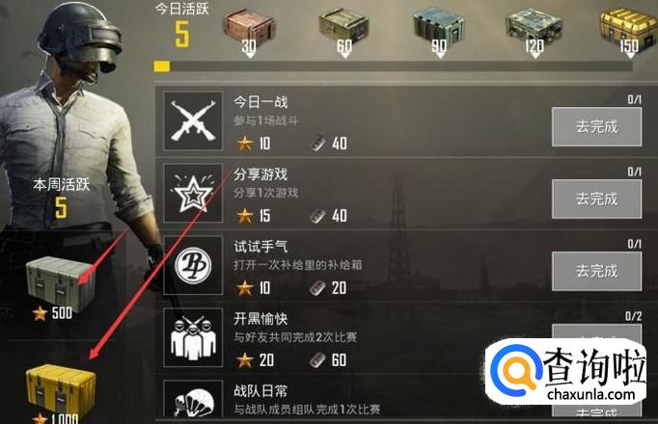
Task: Select the weekly 500 star grey crate
Action: pos(59,284)
